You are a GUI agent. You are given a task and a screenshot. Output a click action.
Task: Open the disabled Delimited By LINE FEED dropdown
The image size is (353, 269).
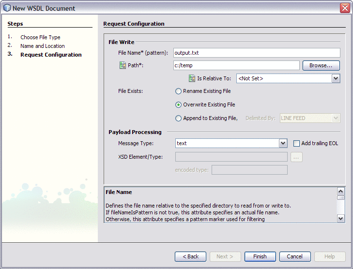[x=336, y=119]
